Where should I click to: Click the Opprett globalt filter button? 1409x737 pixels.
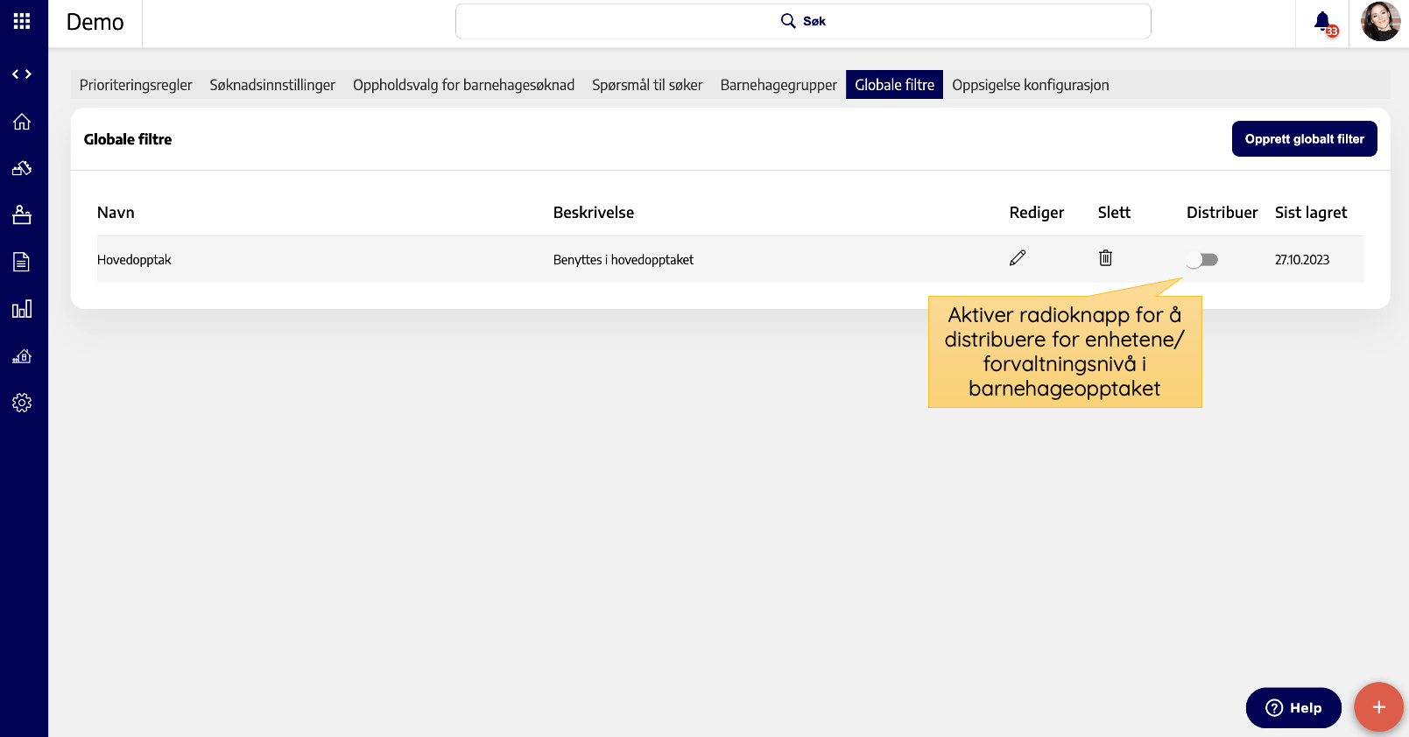[x=1304, y=139]
